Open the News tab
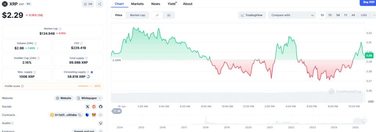Screen dimensions: 376x132 [x=156, y=4]
